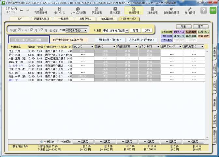Open サービス計画 in the toolbar
This screenshot has width=219, height=157.
point(78,10)
